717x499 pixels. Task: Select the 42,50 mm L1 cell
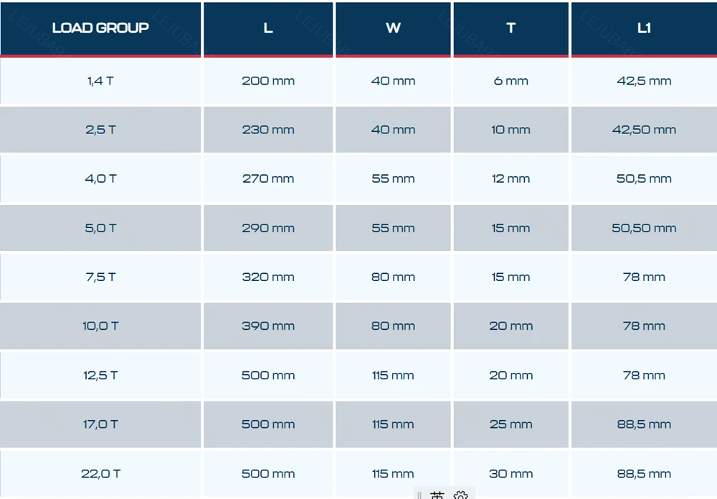(x=644, y=130)
